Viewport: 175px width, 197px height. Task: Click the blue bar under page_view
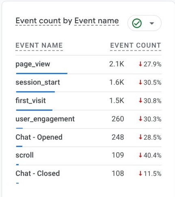[42, 74]
